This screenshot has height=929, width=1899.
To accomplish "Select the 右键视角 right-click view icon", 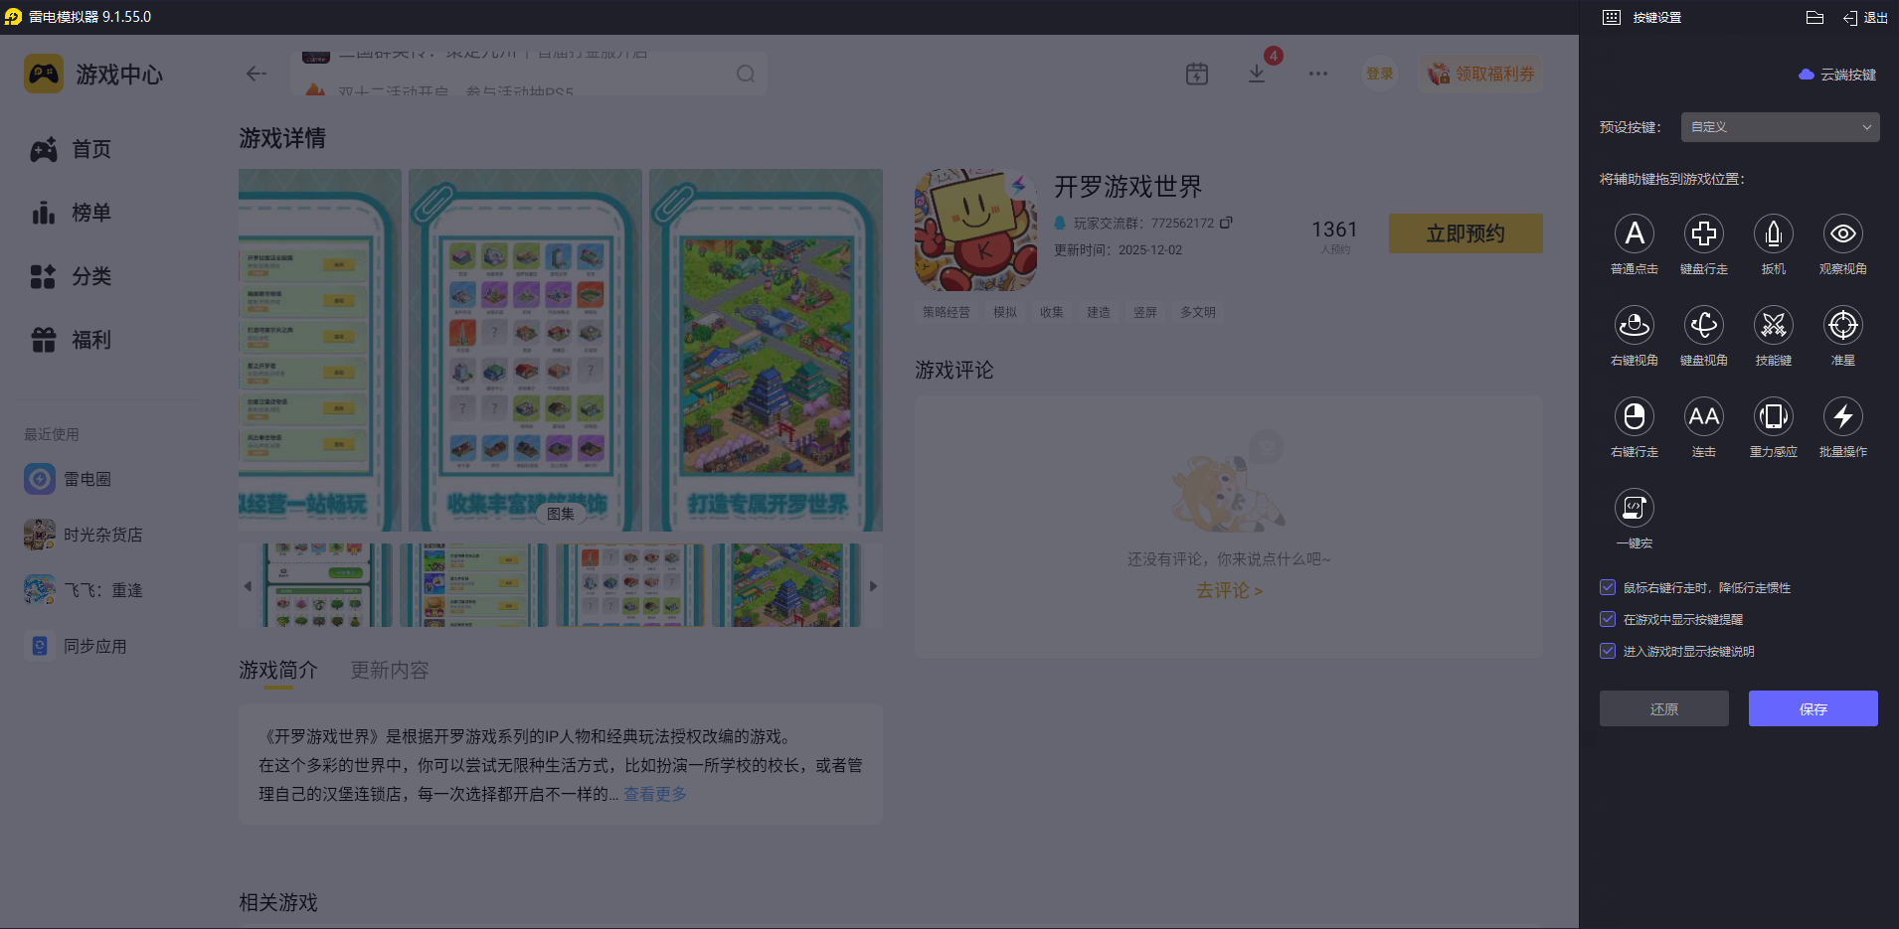I will pyautogui.click(x=1634, y=325).
